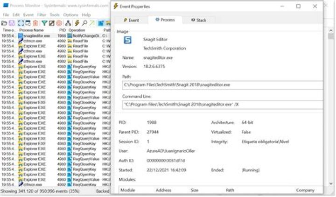Open the Process Tree toolbar icon
Viewport: 336px width, 197px height.
point(68,23)
